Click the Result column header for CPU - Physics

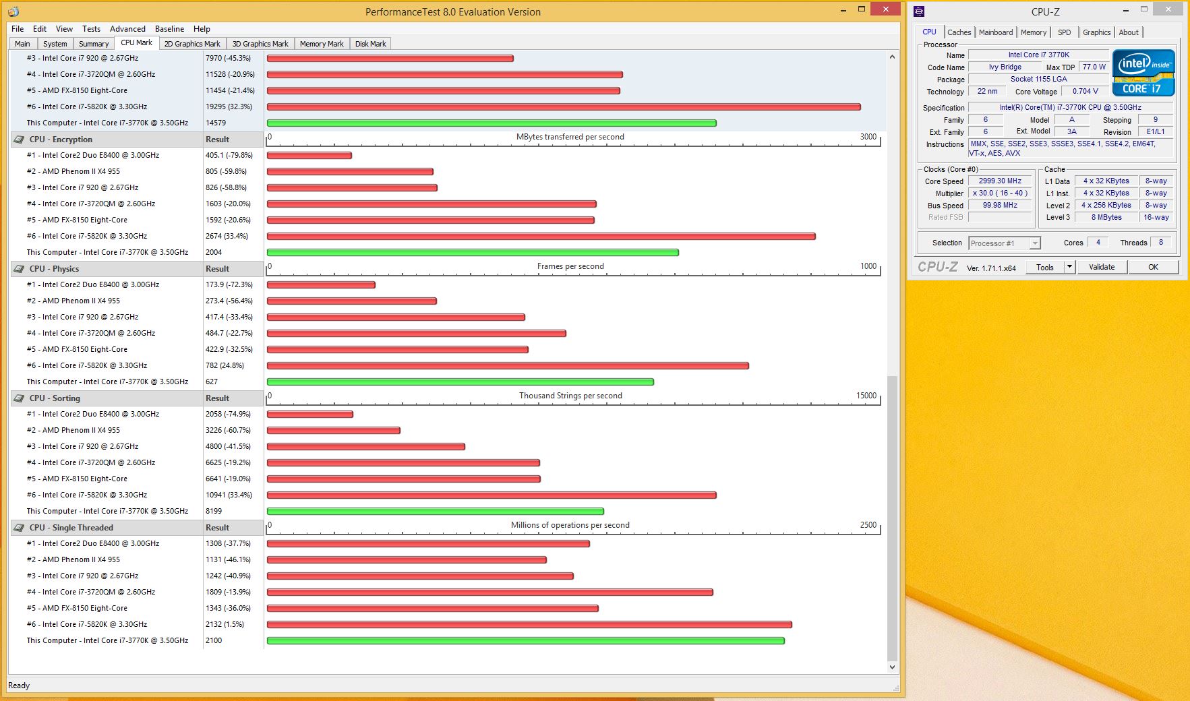pyautogui.click(x=233, y=269)
